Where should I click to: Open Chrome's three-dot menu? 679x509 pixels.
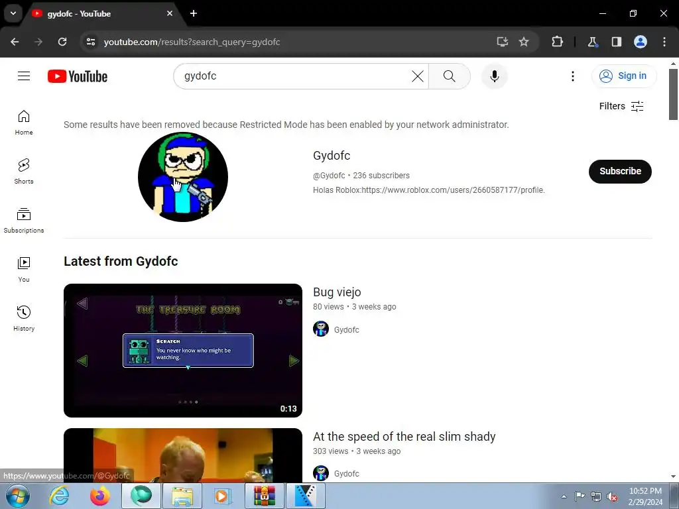(x=664, y=42)
